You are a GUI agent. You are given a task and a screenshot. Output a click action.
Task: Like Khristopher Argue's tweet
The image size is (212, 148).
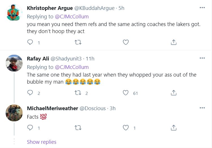126,42
